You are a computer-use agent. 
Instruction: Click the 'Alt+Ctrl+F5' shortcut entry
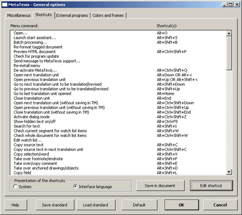click(167, 121)
